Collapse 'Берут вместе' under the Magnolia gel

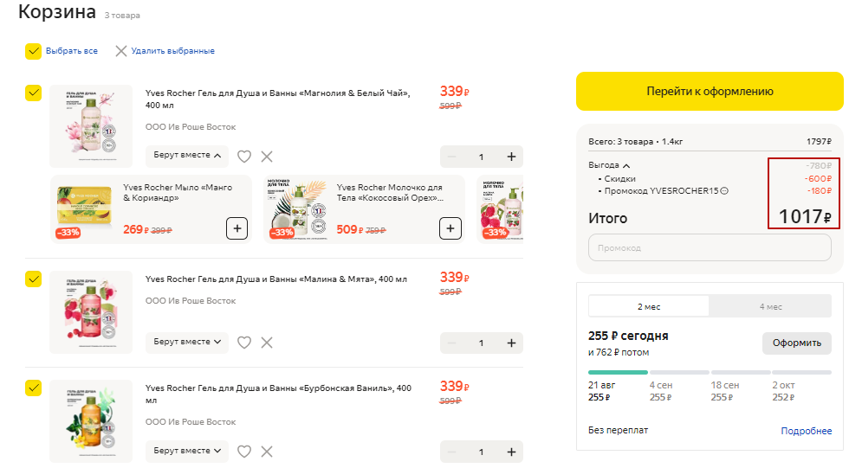[186, 156]
